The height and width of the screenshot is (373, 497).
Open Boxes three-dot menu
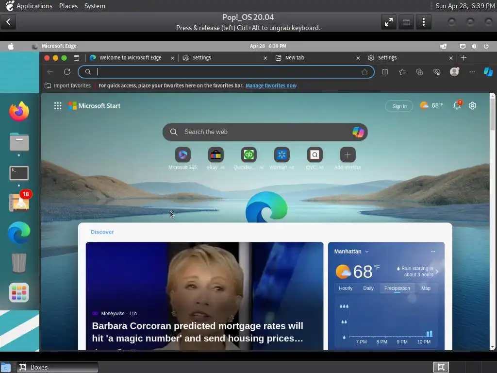coord(423,22)
